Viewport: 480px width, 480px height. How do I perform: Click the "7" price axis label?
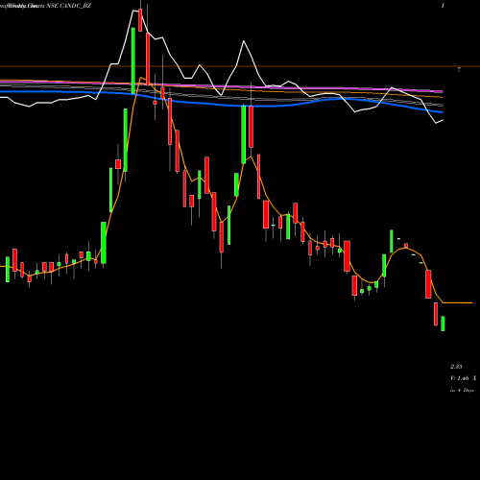(459, 69)
